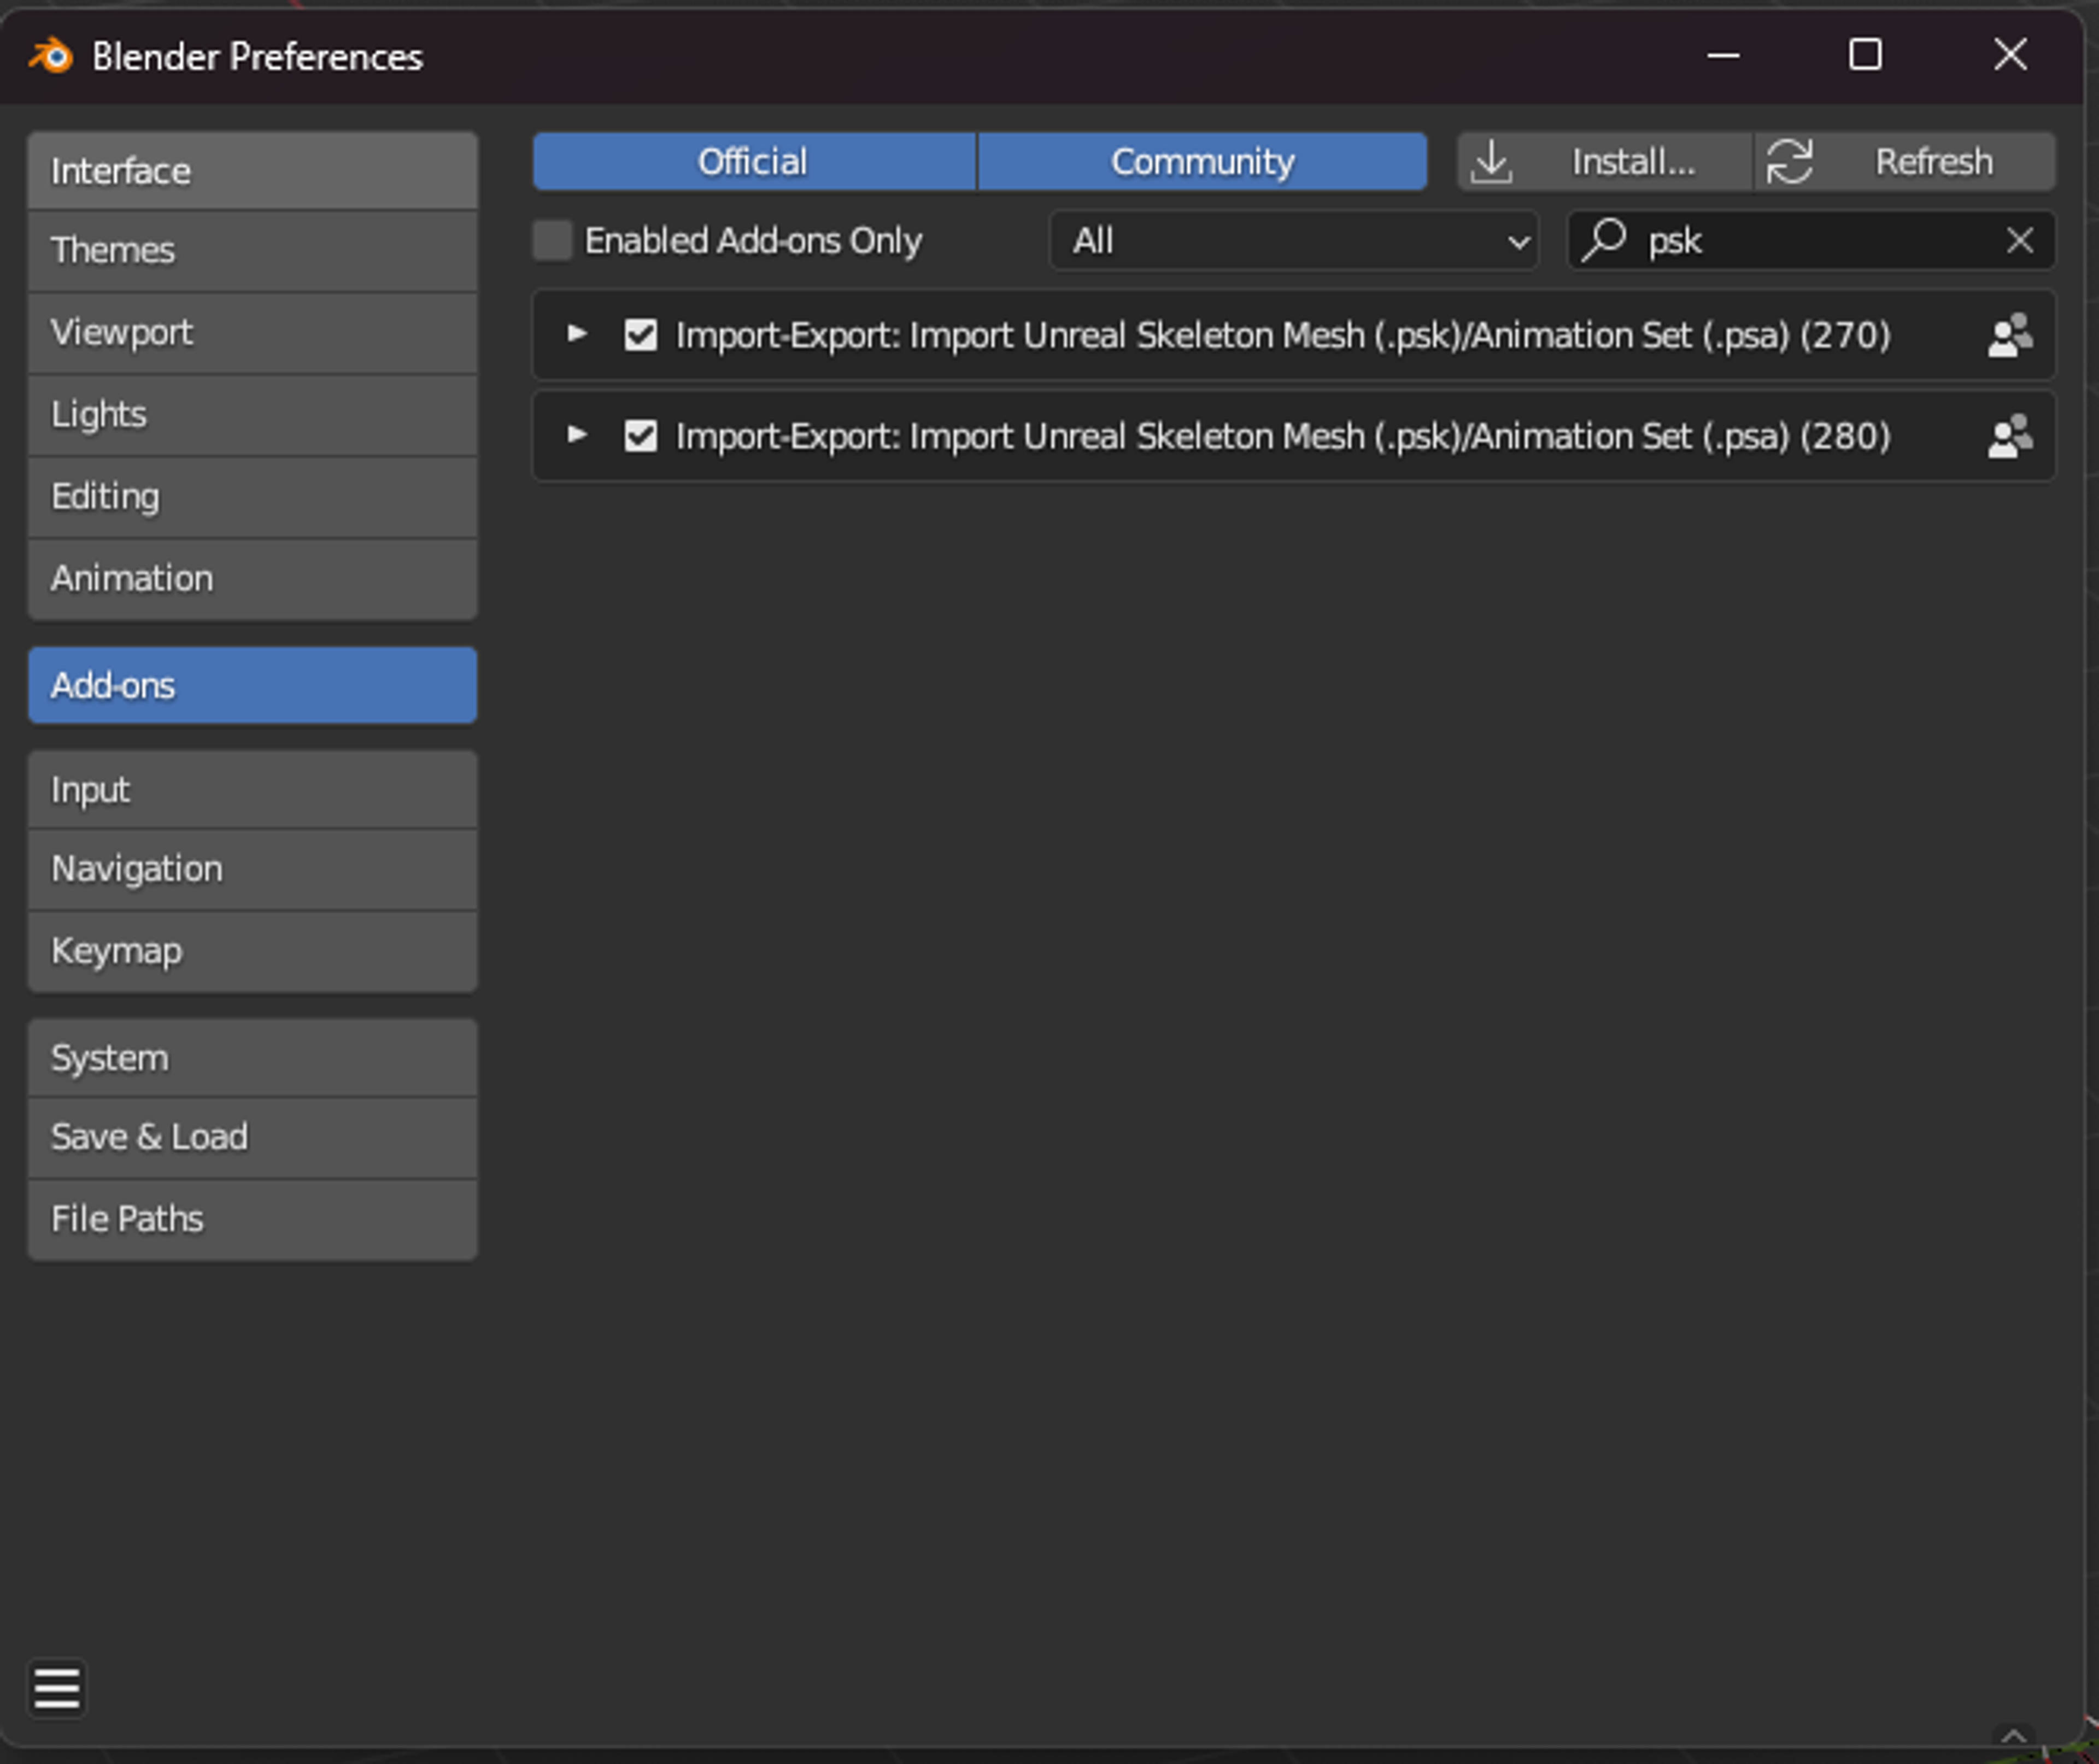Disable the psk/psa add-on (270) checkbox
Viewport: 2099px width, 1764px height.
641,335
